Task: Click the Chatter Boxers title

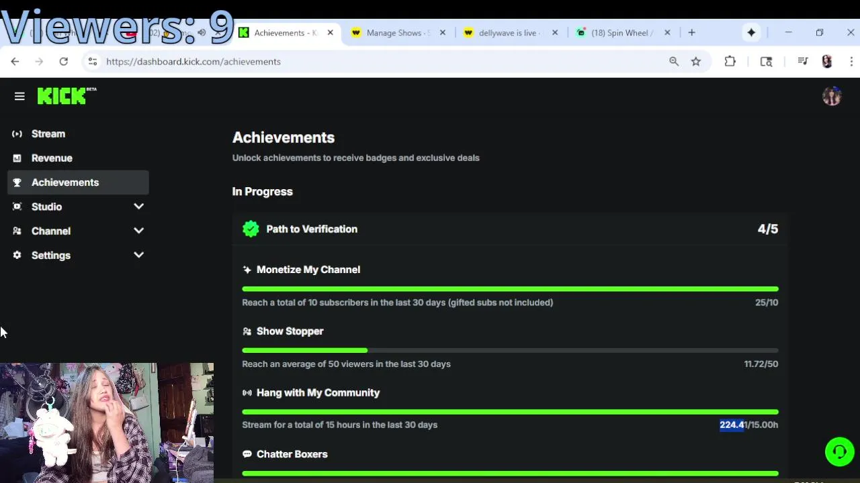Action: click(292, 454)
